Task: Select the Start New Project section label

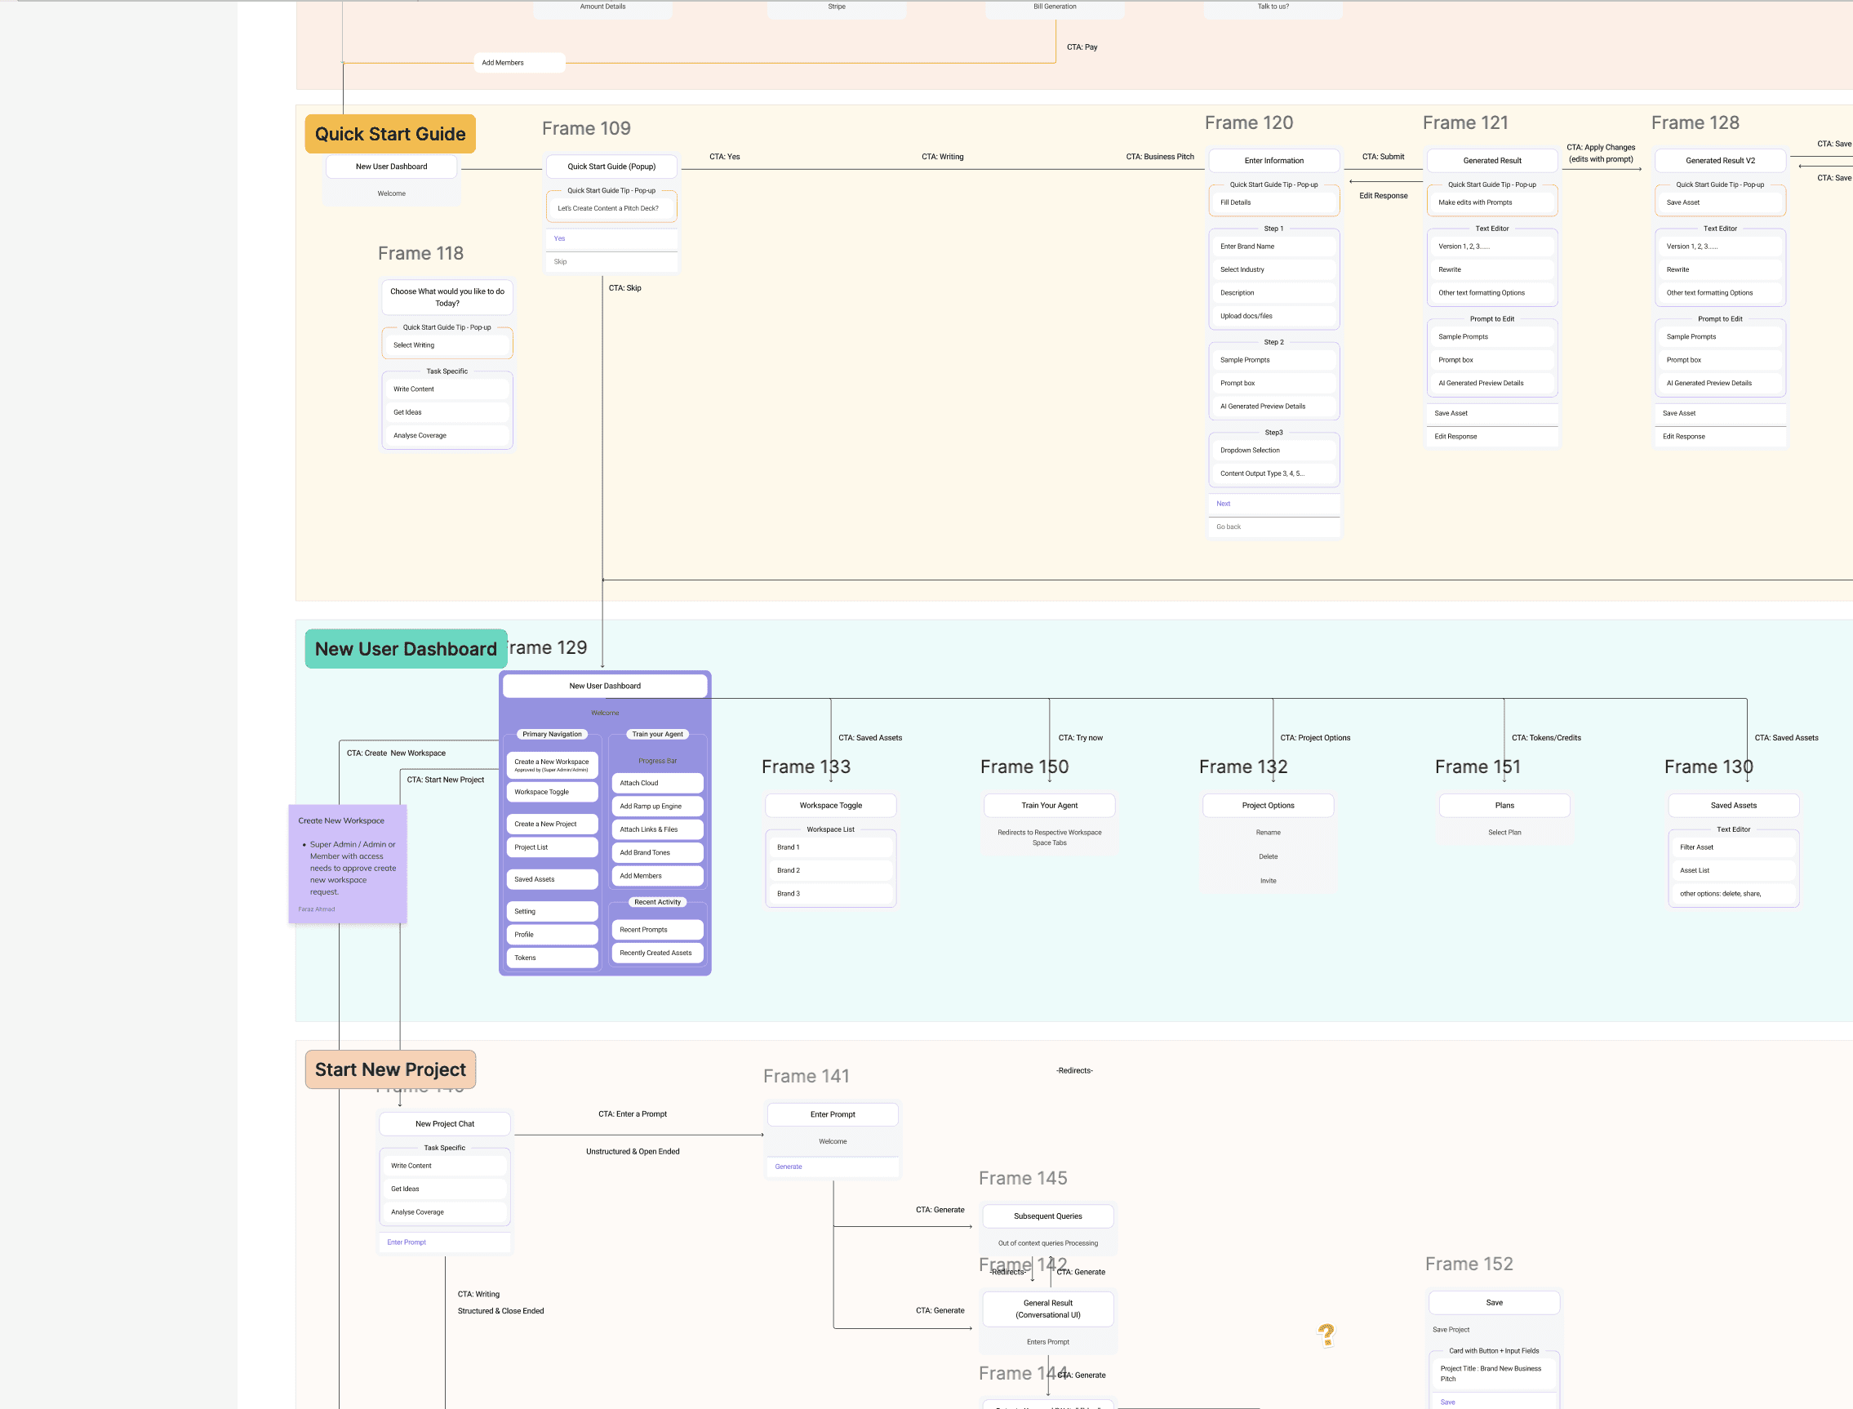Action: (x=390, y=1069)
